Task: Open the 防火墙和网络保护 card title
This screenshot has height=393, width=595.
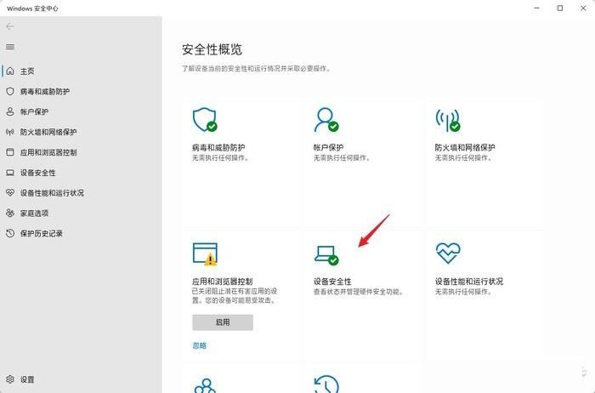Action: click(x=465, y=147)
